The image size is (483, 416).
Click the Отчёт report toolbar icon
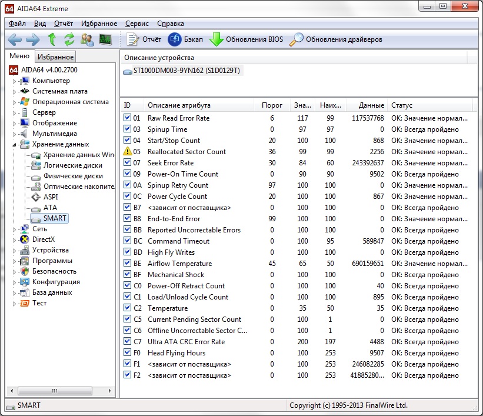click(133, 39)
